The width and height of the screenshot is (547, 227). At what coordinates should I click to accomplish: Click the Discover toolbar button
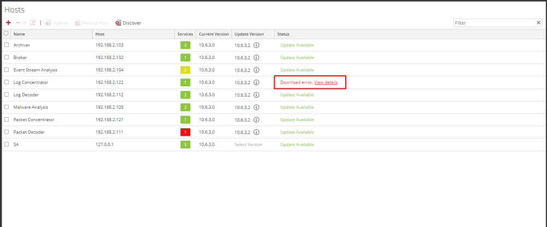point(129,22)
